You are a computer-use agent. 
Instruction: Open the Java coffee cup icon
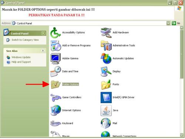coord(106,110)
